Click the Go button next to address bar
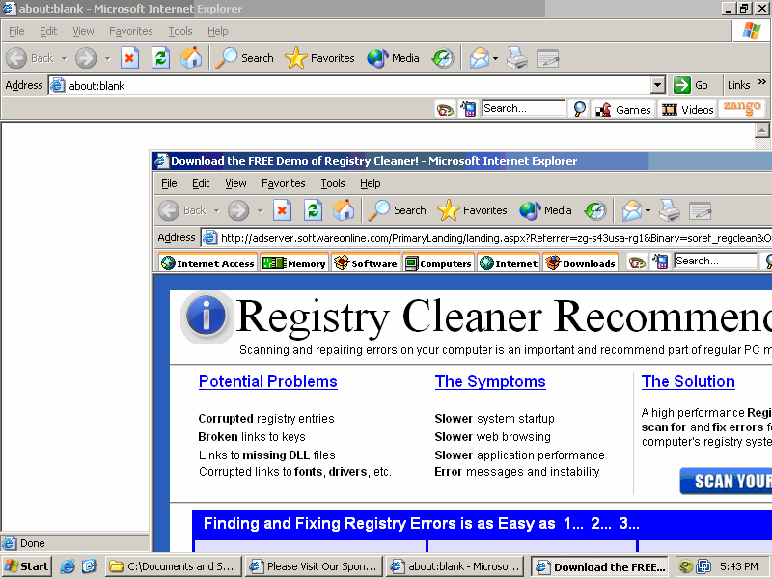 691,85
